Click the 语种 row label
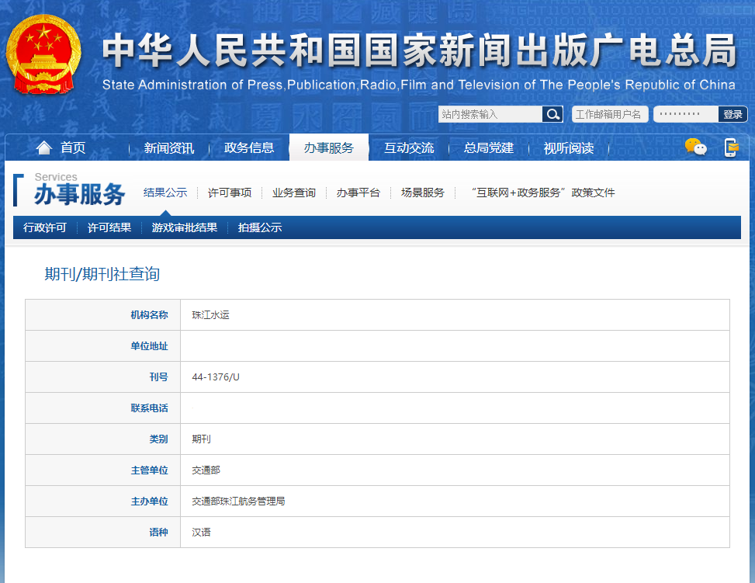 click(x=158, y=533)
